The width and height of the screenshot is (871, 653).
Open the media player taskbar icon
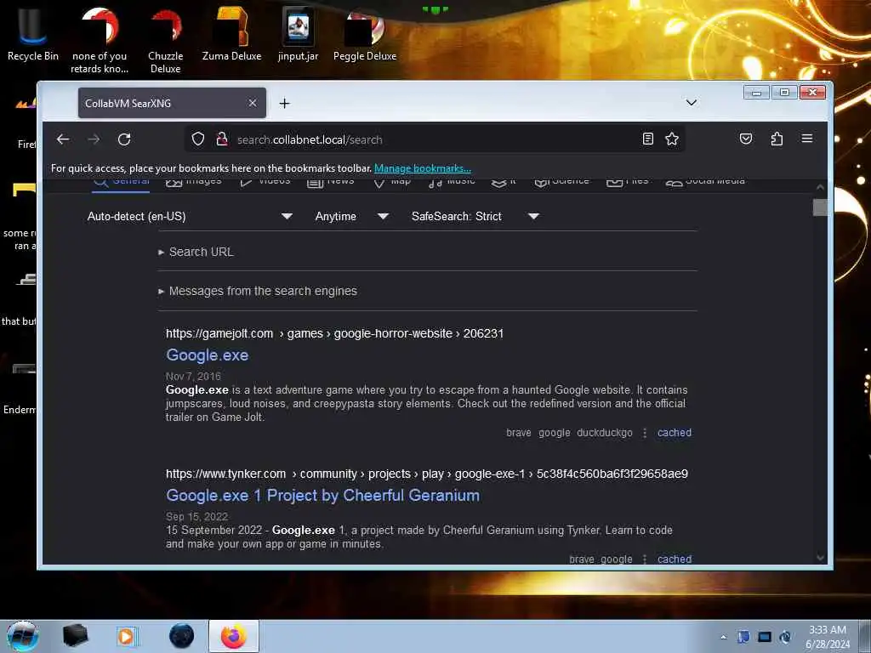point(126,636)
